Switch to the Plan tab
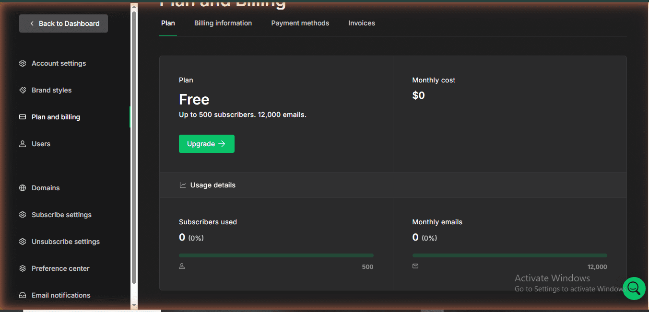The image size is (649, 312). [x=168, y=23]
